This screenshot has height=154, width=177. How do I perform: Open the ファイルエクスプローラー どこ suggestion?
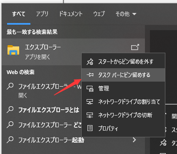pos(50,125)
